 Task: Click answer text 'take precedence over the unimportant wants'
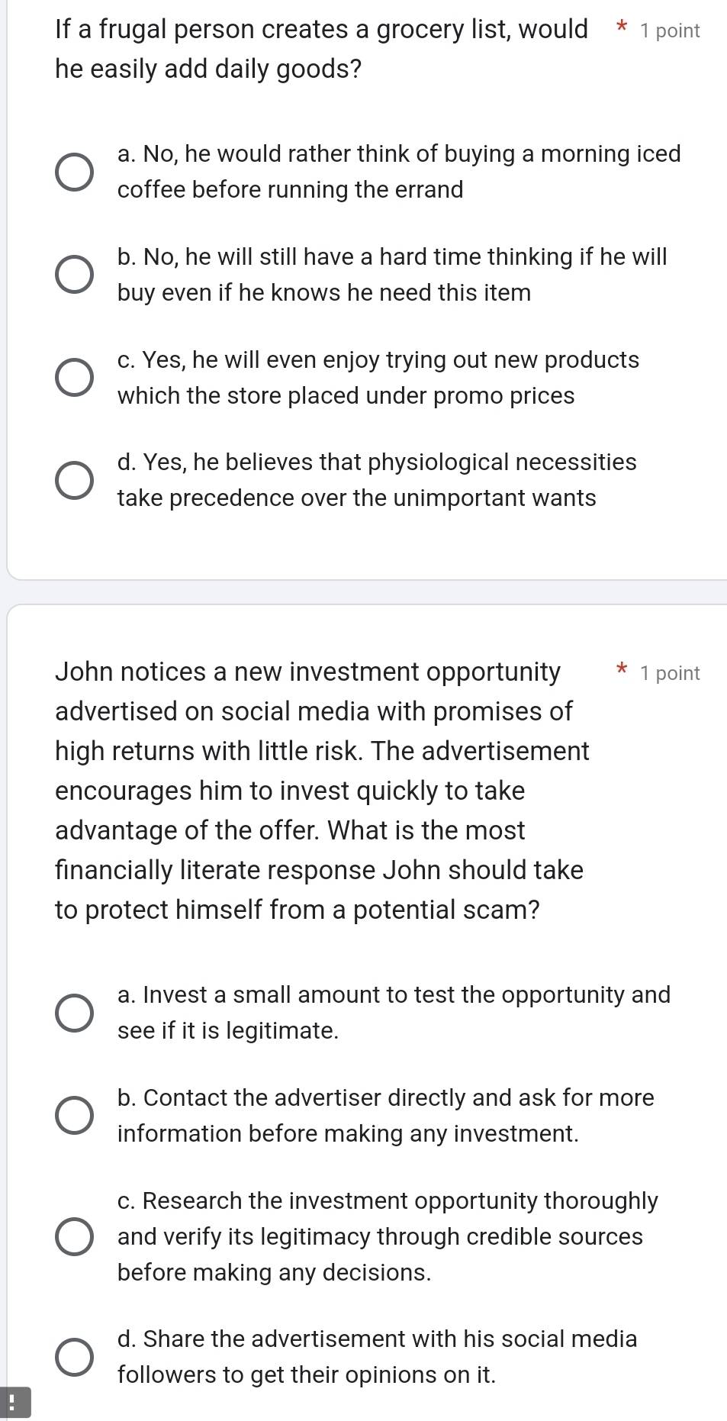tap(356, 498)
